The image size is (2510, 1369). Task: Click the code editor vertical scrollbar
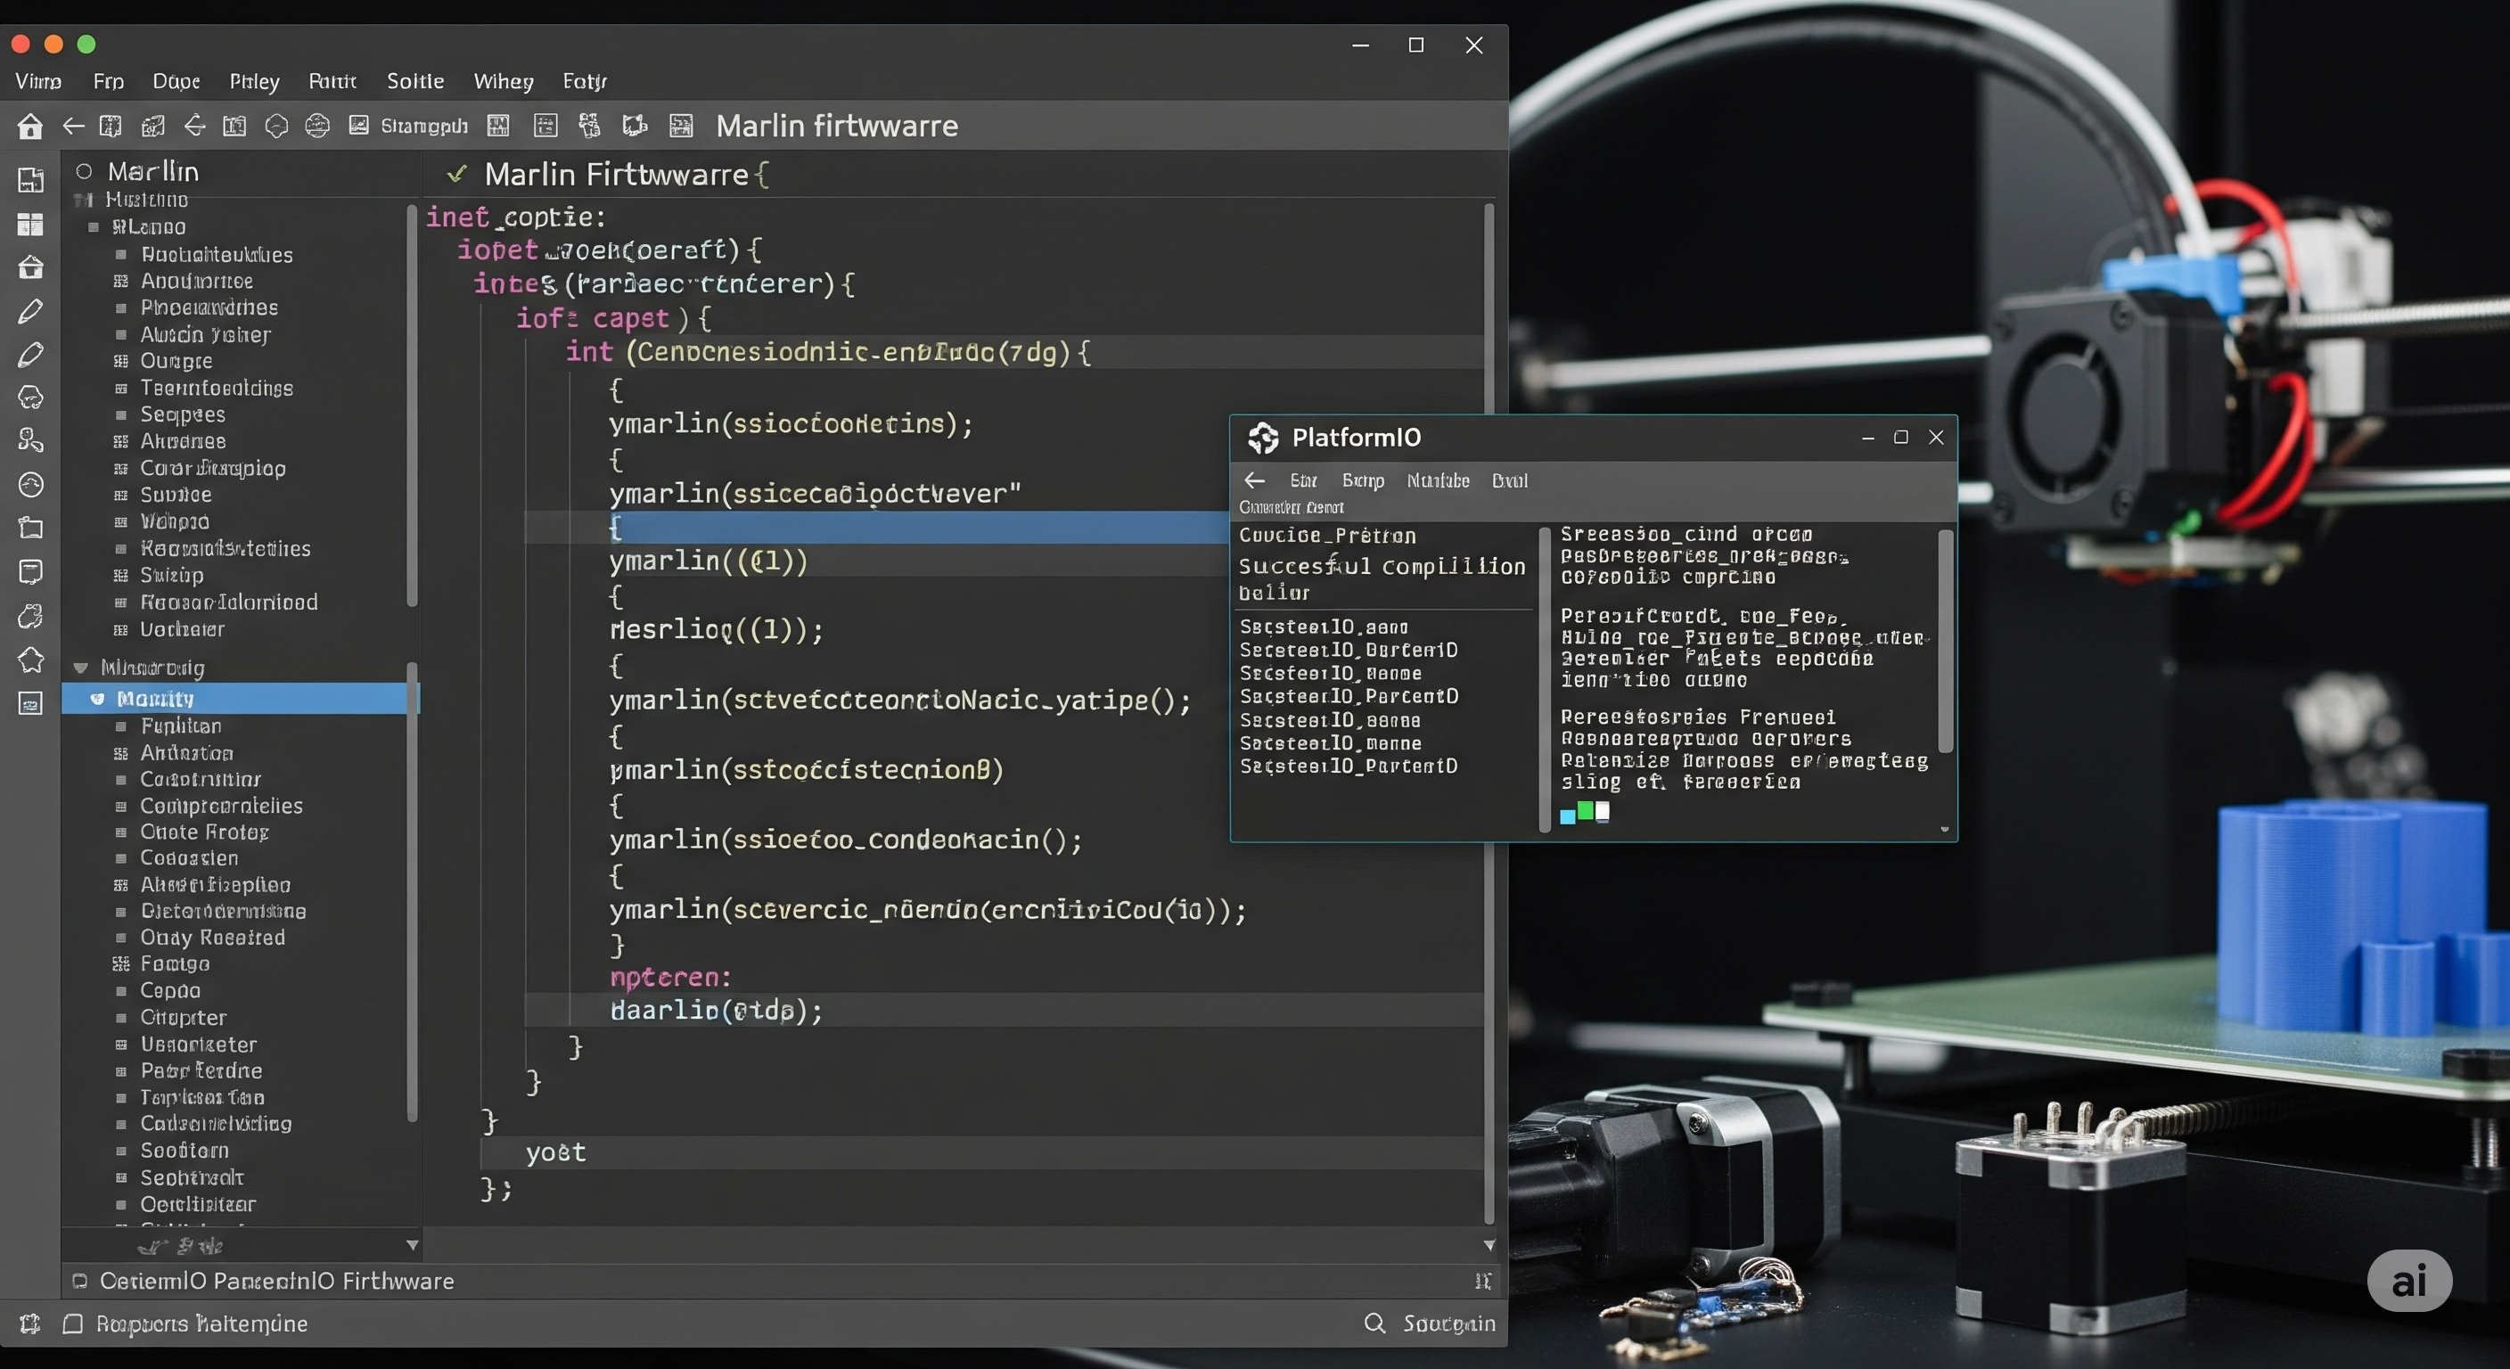1489,711
